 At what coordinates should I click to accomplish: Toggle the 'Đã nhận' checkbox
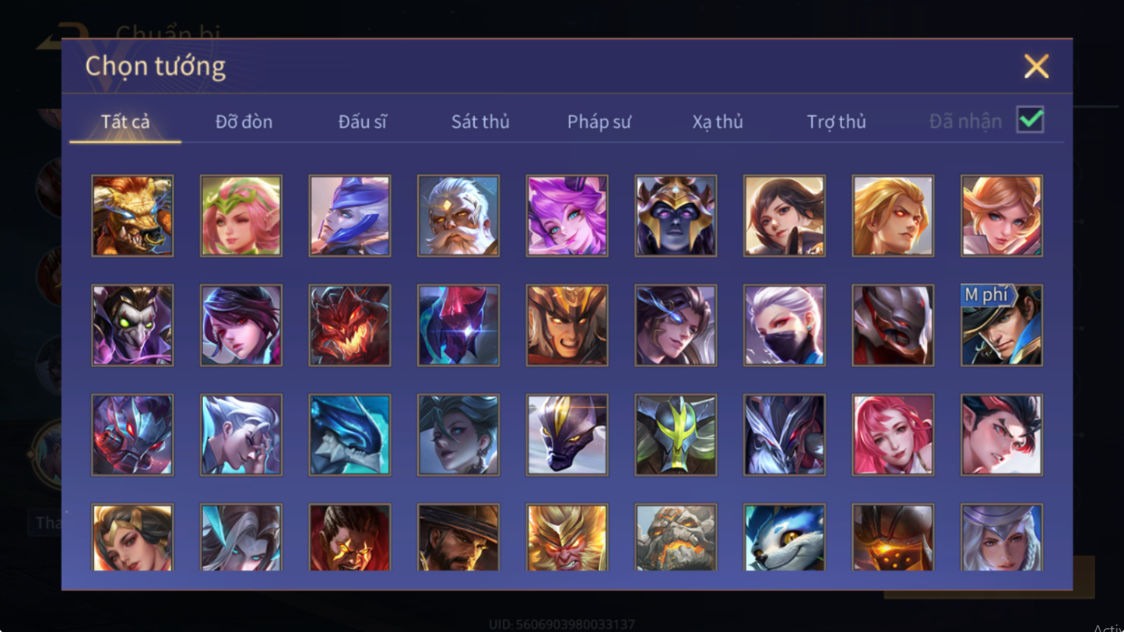click(1030, 120)
